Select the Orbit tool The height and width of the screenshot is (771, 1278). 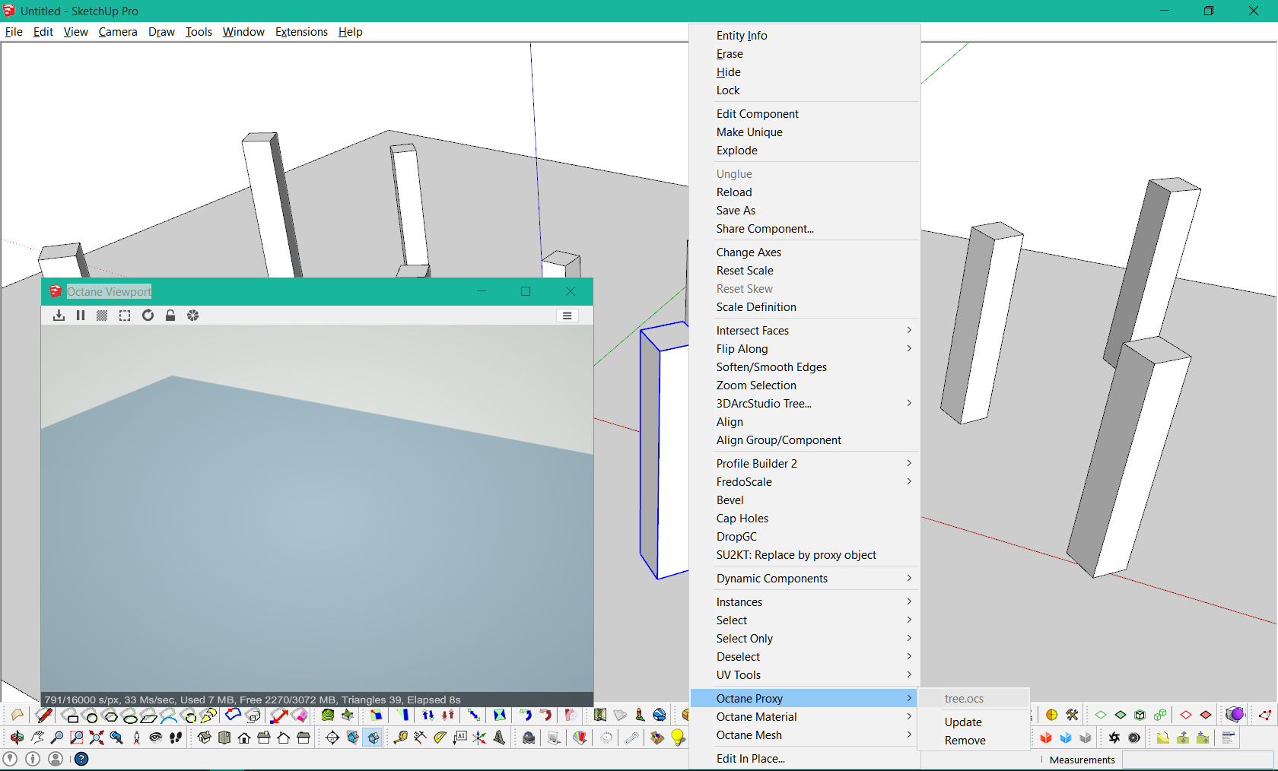coord(17,738)
